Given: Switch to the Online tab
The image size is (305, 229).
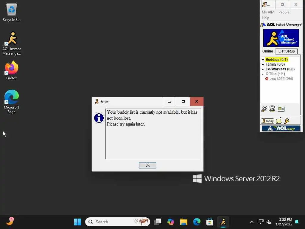Looking at the screenshot, I should click(x=268, y=51).
